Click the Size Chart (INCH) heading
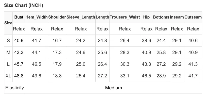 (x=24, y=5)
